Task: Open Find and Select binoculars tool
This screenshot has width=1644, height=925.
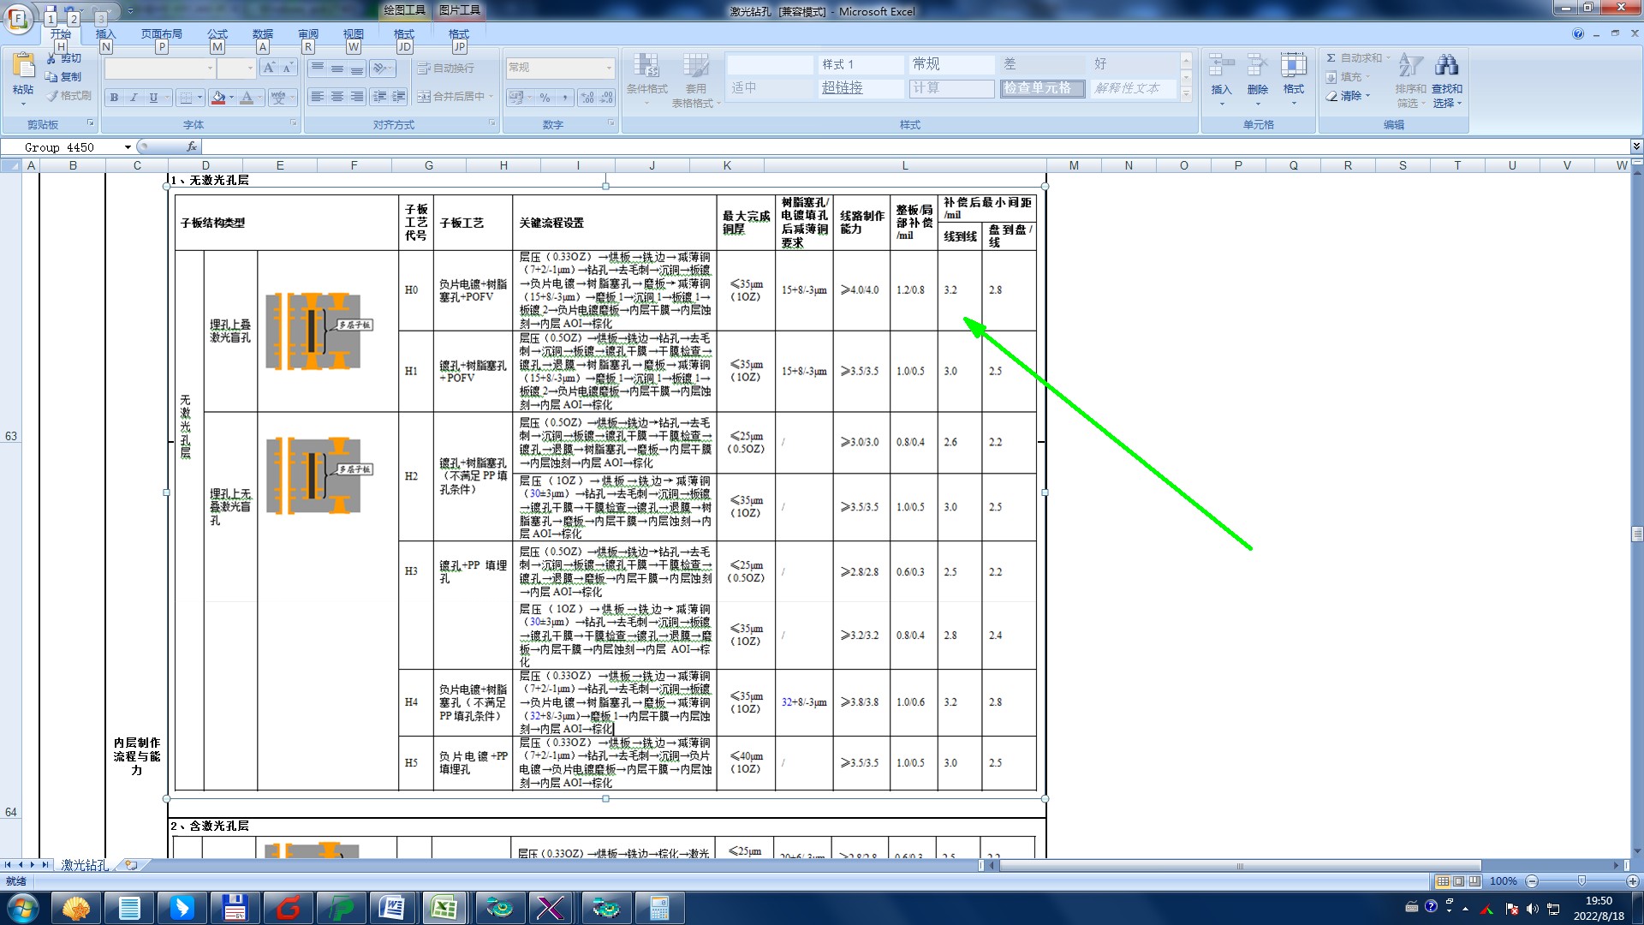Action: pyautogui.click(x=1446, y=66)
